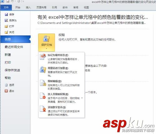This screenshot has width=156, height=134.
Task: Switch to the Mailings (邮件) tab
Action: [x=65, y=7]
